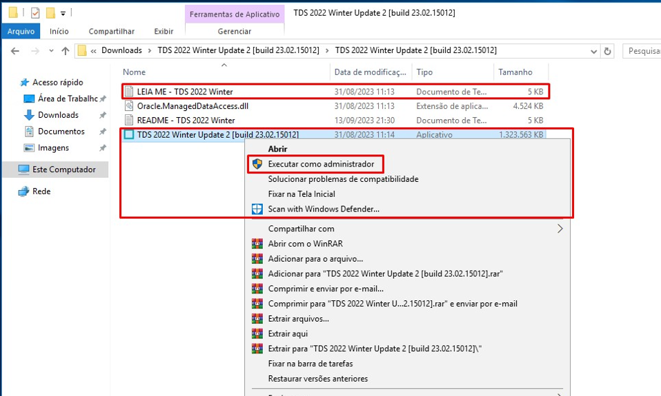
Task: Choose Extrair arquivos
Action: (x=299, y=319)
